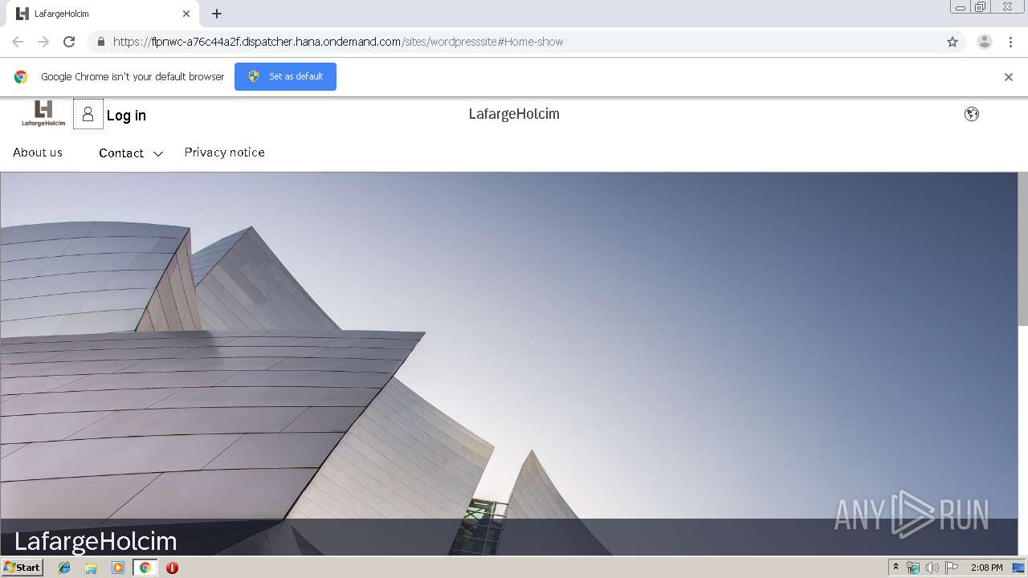Expand the Contact dropdown chevron
The height and width of the screenshot is (578, 1028).
pos(158,154)
